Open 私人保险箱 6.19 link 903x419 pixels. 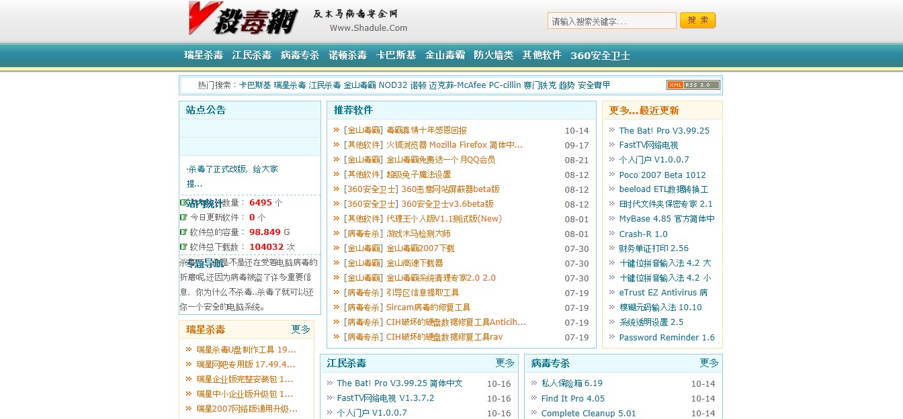coord(572,383)
